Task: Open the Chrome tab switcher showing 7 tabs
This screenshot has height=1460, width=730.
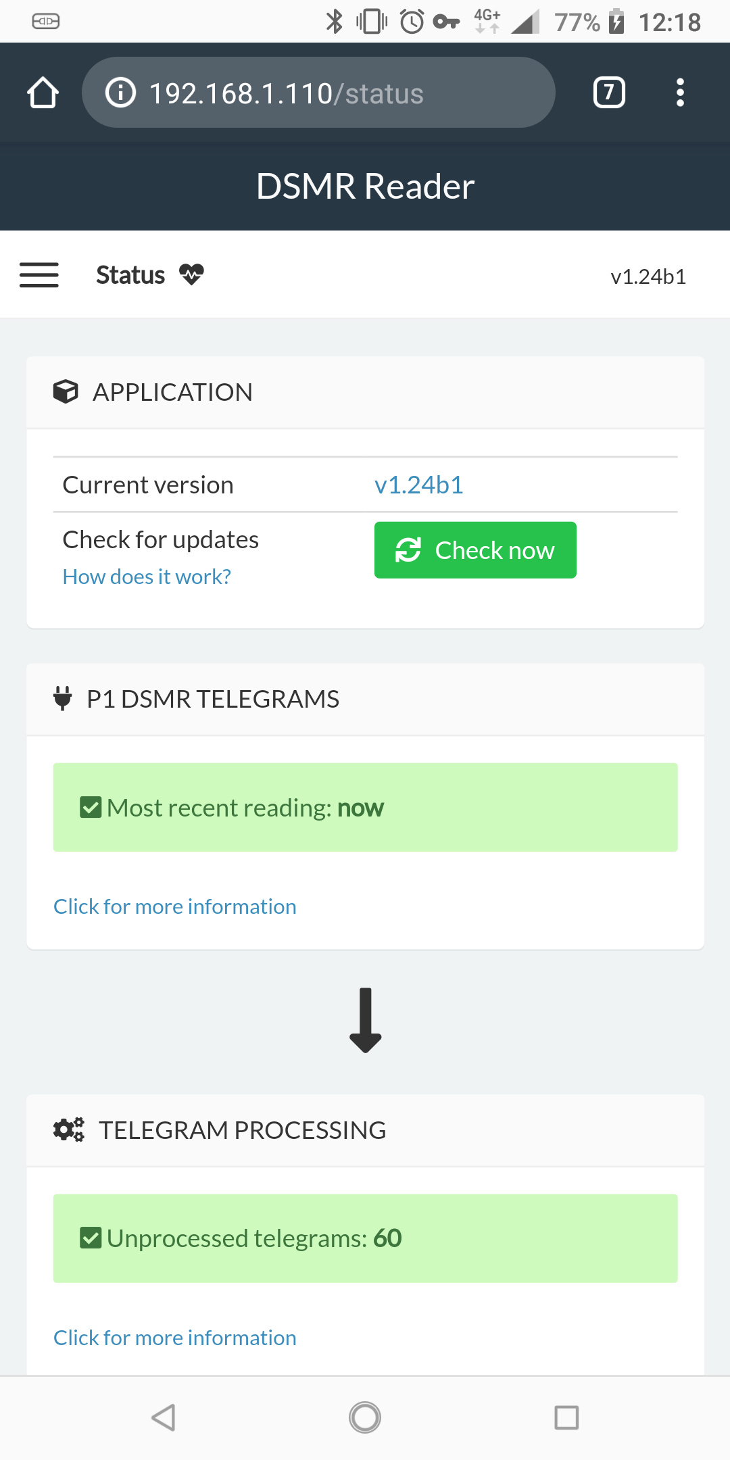Action: click(608, 93)
